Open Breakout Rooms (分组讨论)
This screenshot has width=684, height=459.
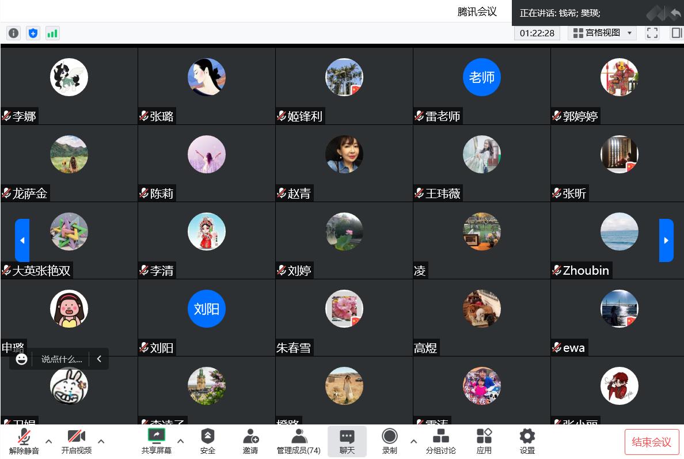coord(440,441)
